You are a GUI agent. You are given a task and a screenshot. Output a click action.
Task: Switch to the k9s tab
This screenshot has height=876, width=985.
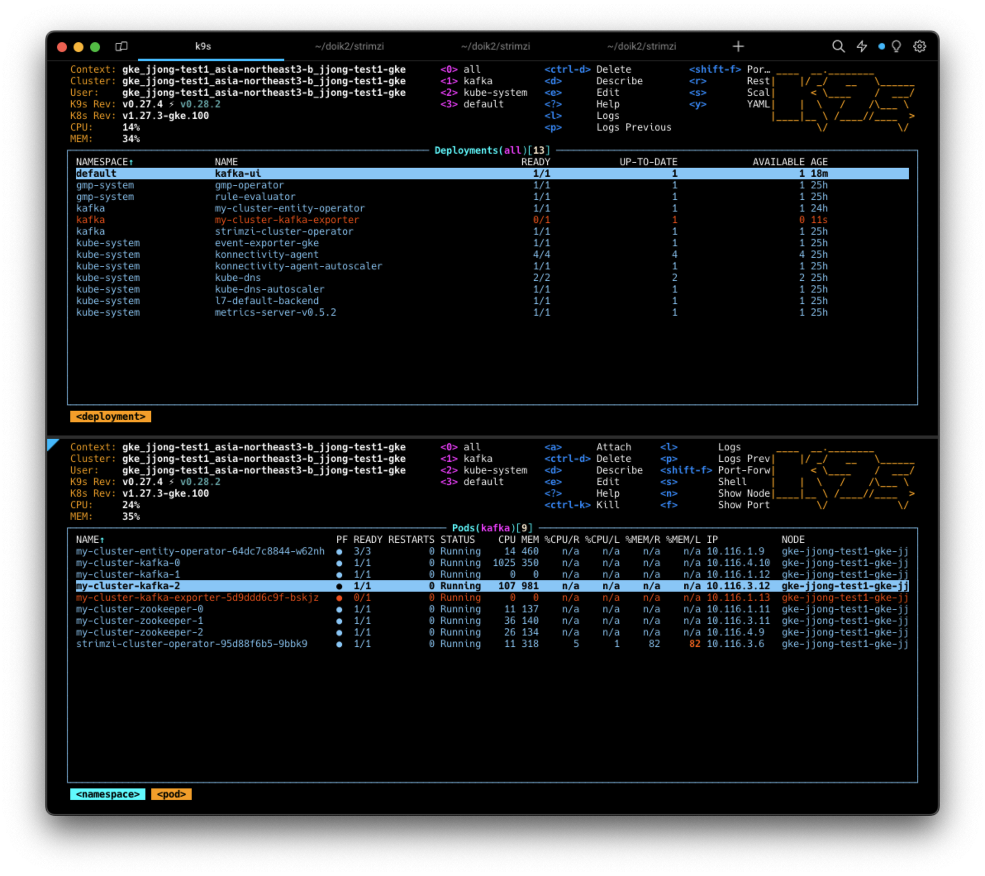pyautogui.click(x=203, y=46)
